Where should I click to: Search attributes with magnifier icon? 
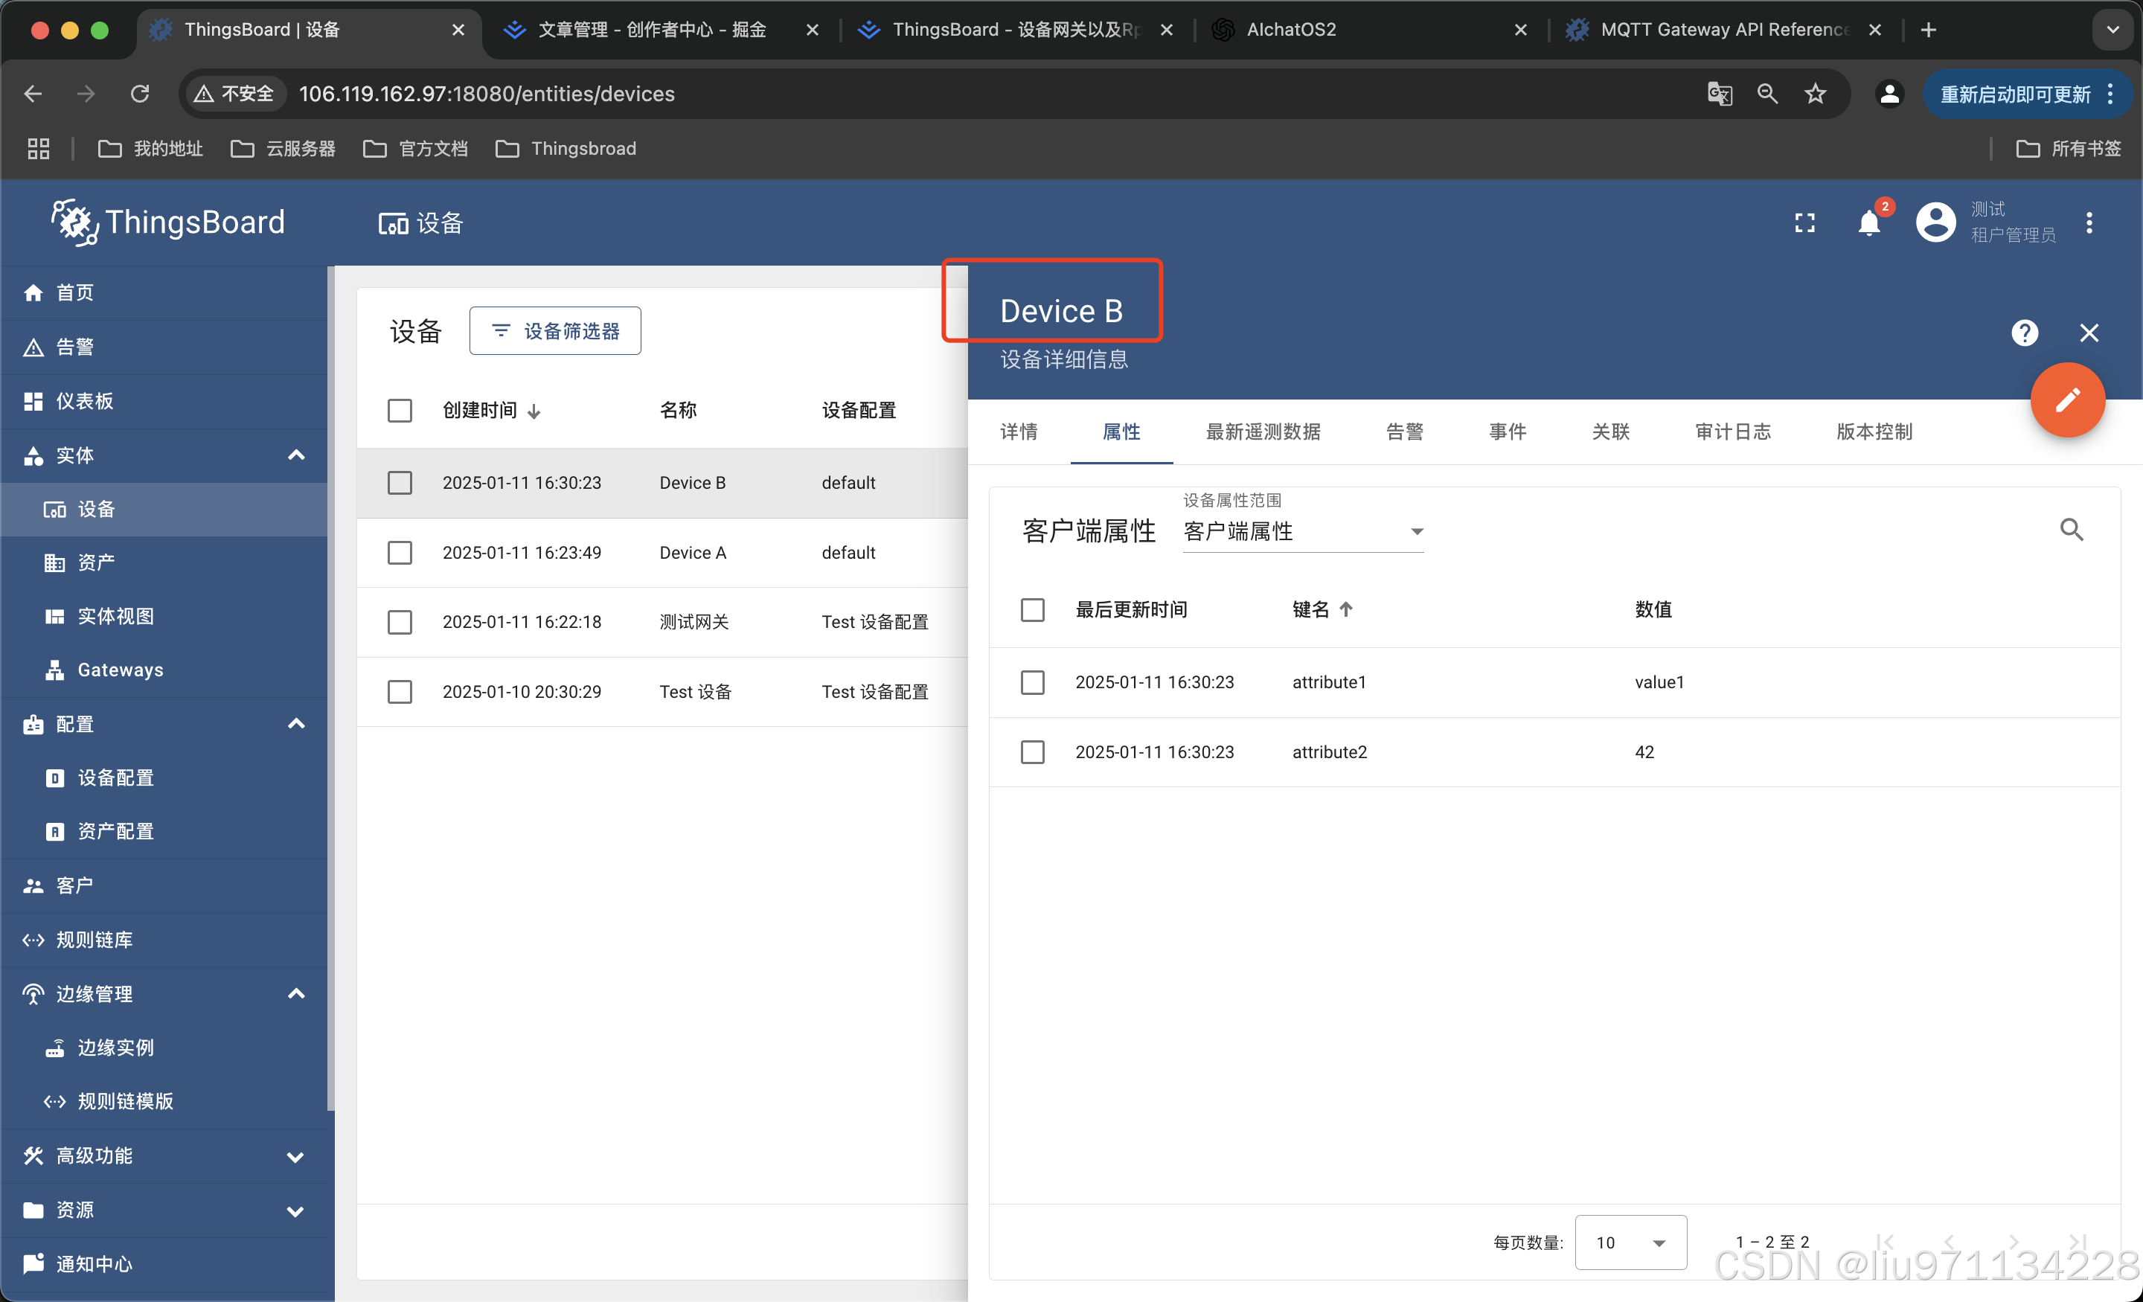(2071, 530)
